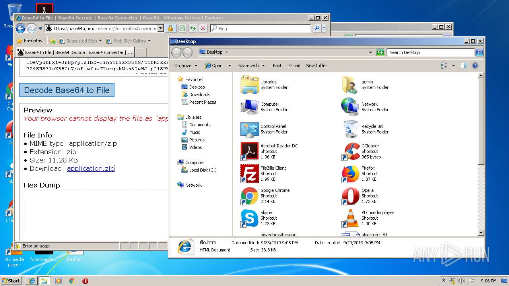Viewport: 509px width, 286px height.
Task: Click the Search Desktop input field
Action: click(x=431, y=52)
